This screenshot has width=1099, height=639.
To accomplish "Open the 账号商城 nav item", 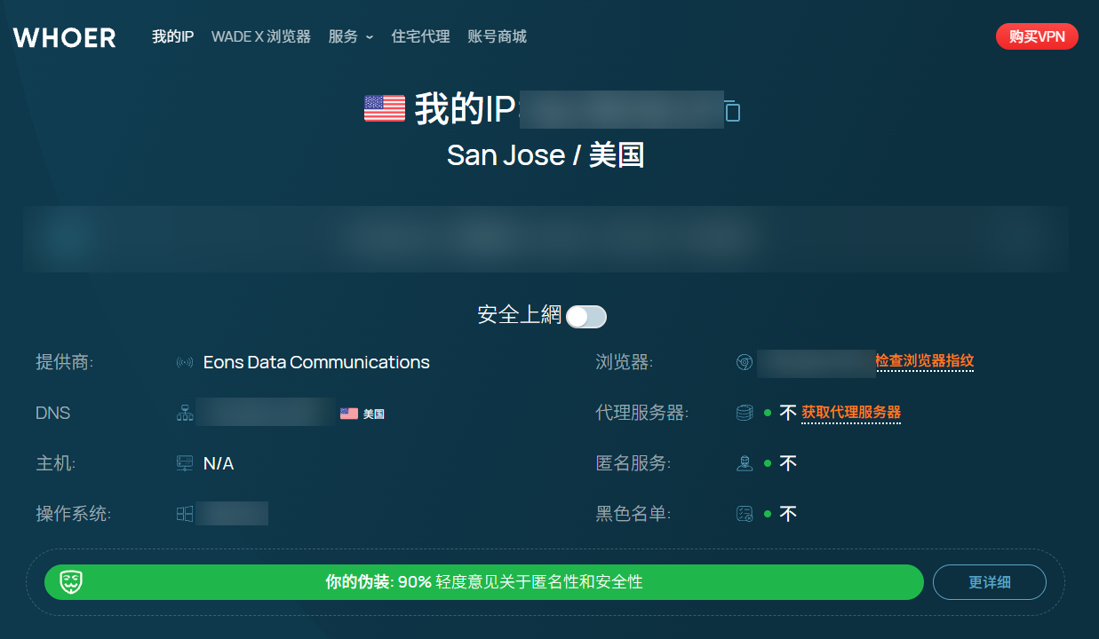I will (x=497, y=36).
